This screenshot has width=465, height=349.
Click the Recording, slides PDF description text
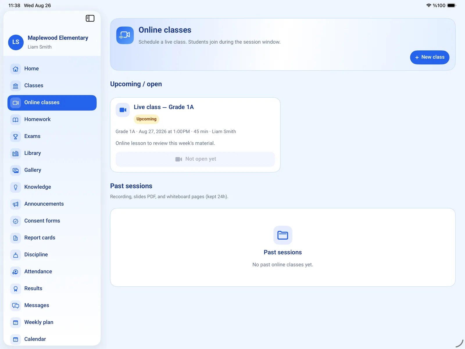click(x=169, y=197)
